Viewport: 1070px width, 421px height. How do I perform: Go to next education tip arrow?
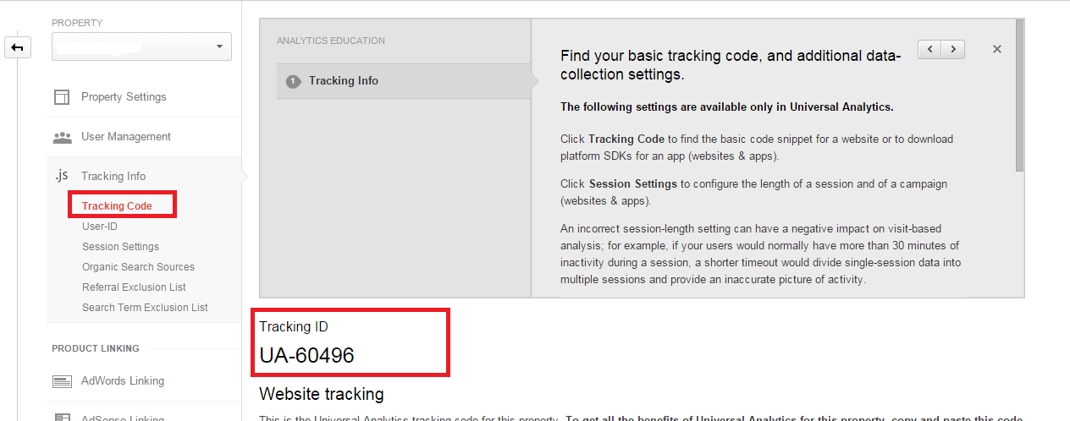click(953, 49)
